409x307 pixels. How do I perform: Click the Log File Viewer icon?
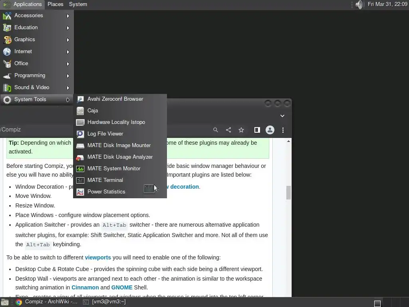(80, 134)
